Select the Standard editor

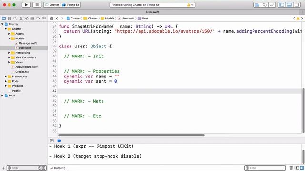257,5
